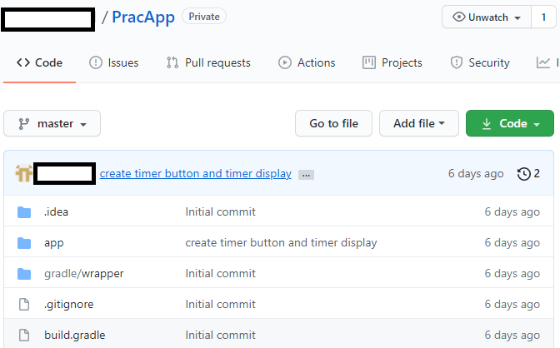The width and height of the screenshot is (560, 348).
Task: Click the .idea folder icon
Action: [24, 212]
